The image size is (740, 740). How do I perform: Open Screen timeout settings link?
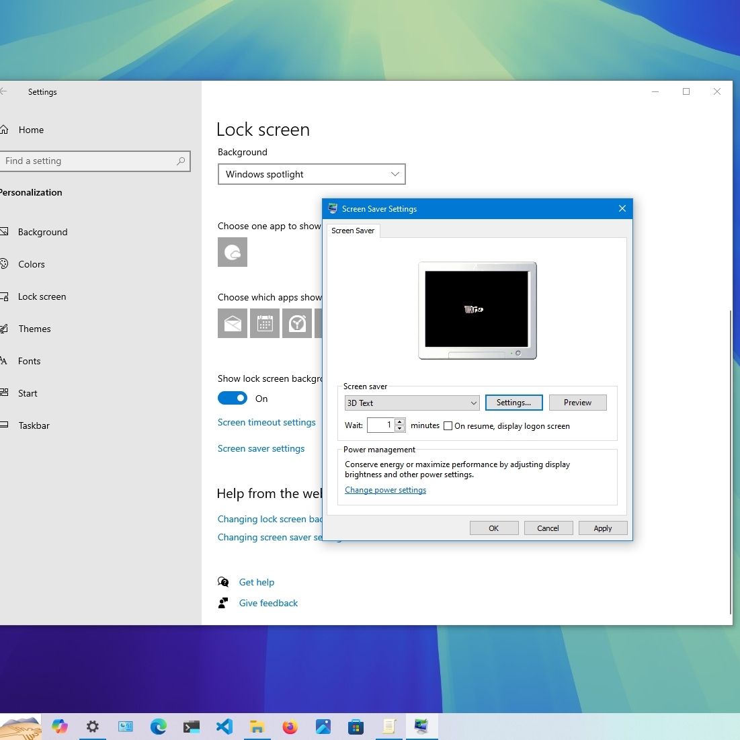tap(267, 422)
